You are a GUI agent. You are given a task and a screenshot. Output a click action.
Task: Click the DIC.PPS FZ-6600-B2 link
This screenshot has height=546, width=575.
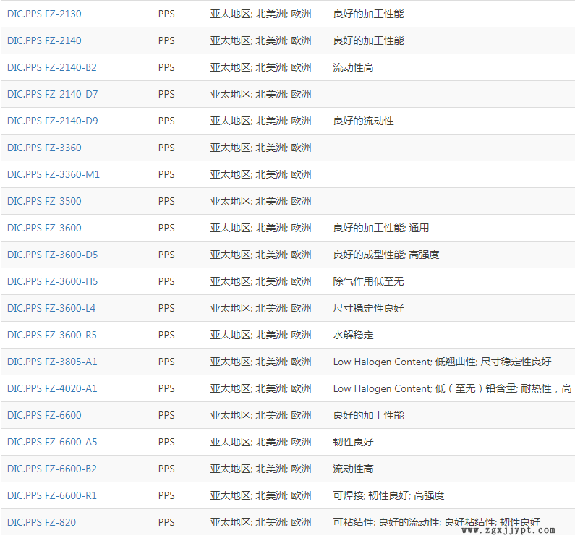(51, 469)
